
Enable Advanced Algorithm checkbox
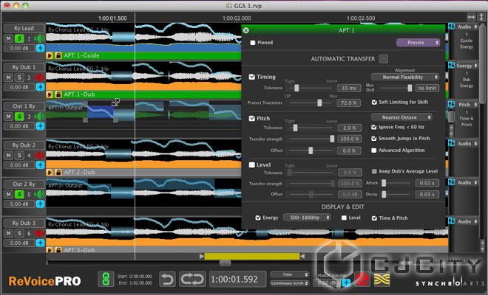point(374,150)
